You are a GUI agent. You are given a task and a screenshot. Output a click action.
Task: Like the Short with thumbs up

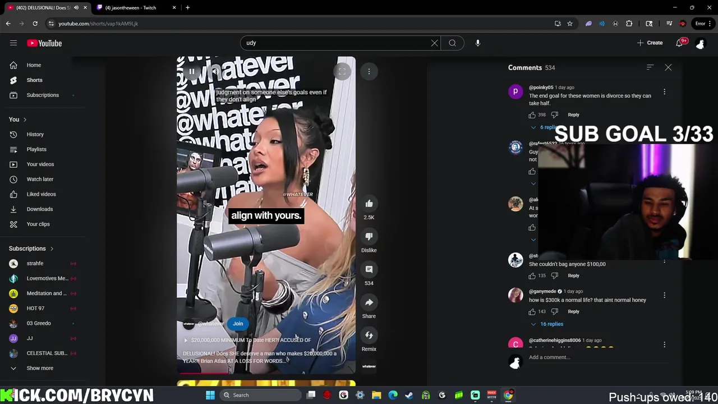coord(369,204)
